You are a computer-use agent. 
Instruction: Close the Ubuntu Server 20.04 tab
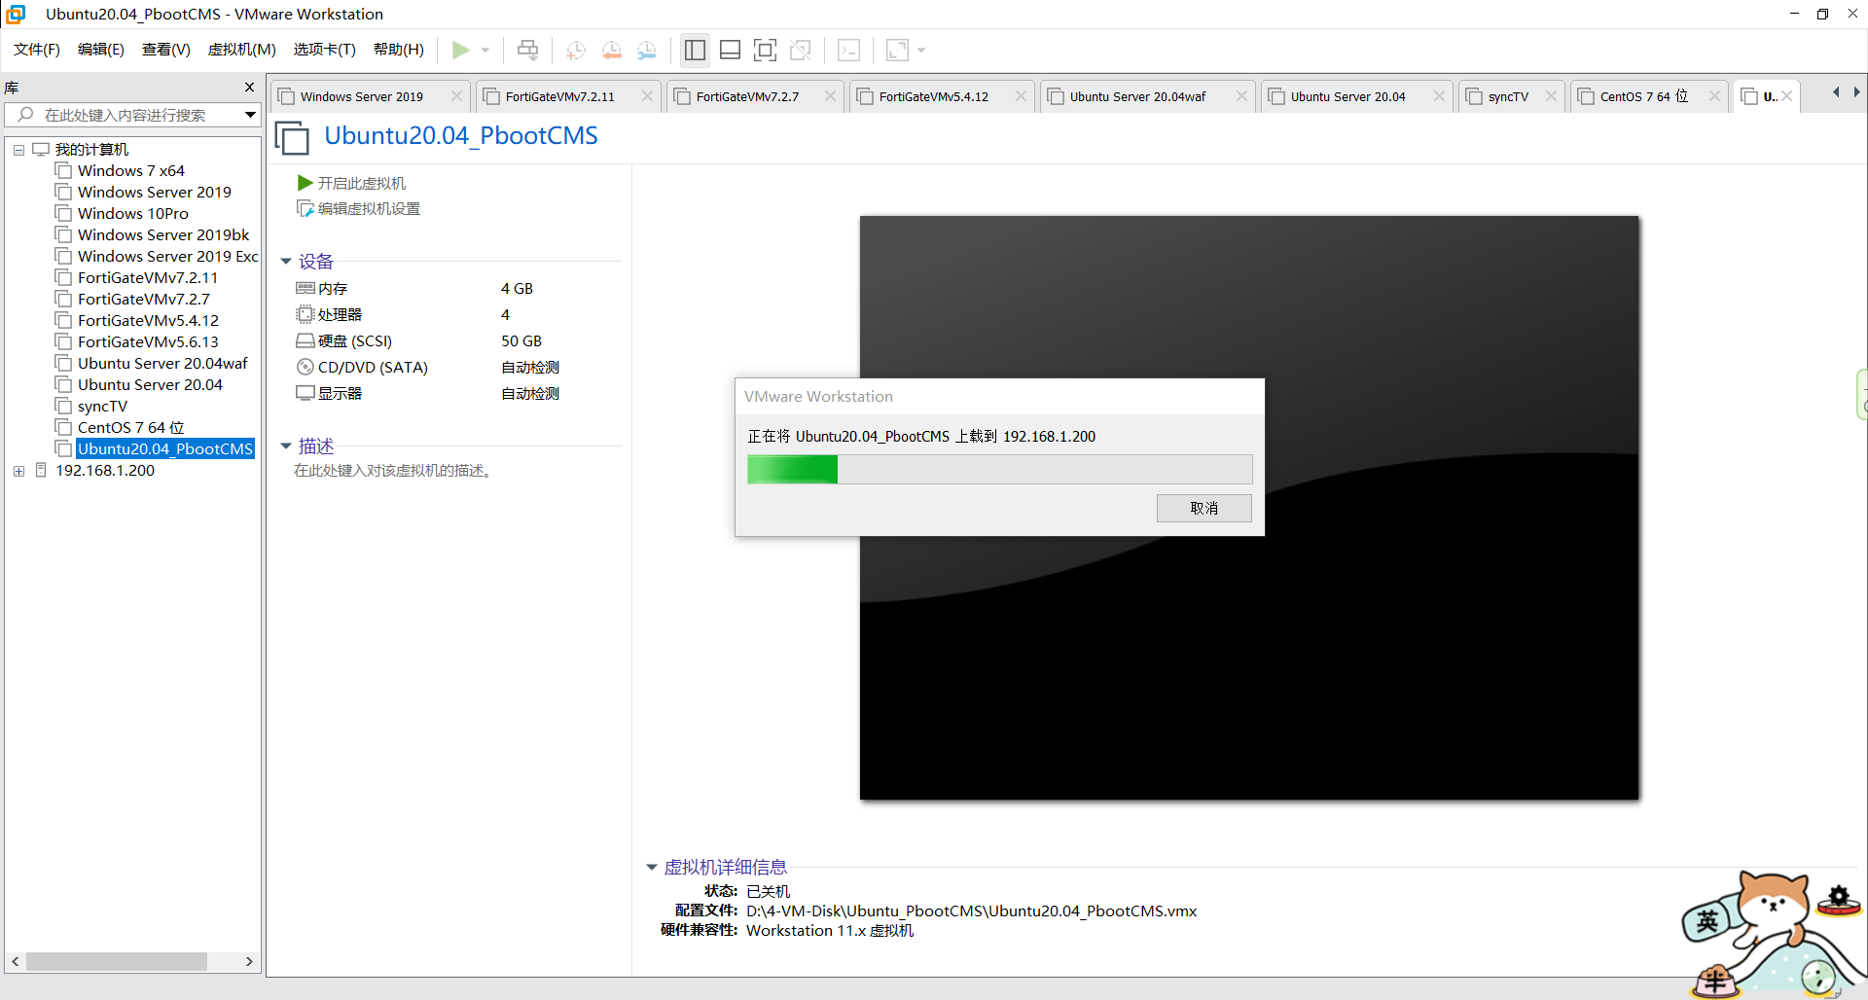(x=1439, y=96)
